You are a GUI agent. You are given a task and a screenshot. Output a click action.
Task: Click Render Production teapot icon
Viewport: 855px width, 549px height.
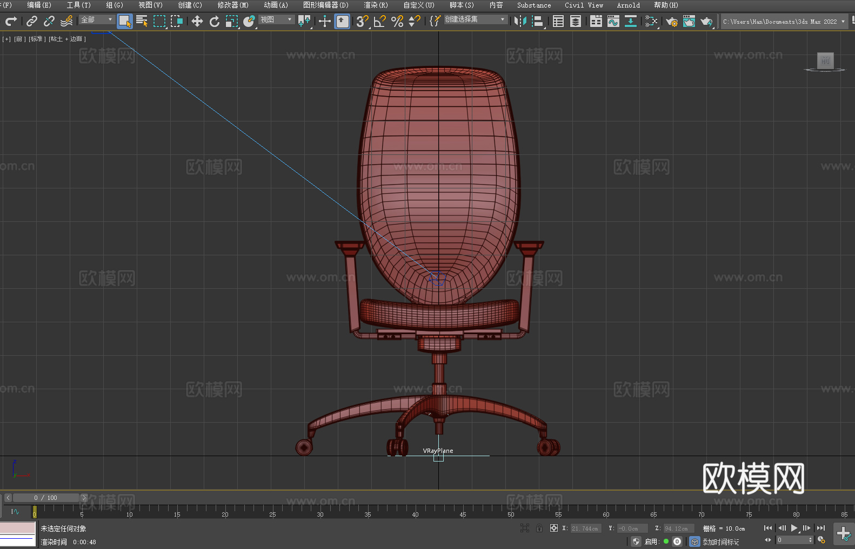[706, 21]
